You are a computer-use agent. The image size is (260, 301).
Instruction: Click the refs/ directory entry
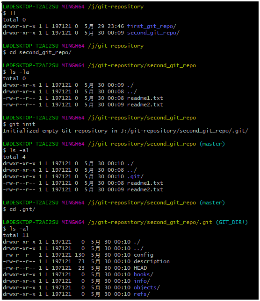[x=142, y=294]
